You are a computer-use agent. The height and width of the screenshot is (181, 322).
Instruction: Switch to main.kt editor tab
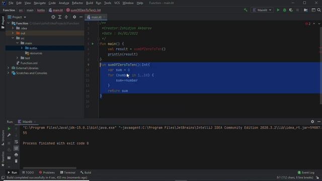pos(96,17)
